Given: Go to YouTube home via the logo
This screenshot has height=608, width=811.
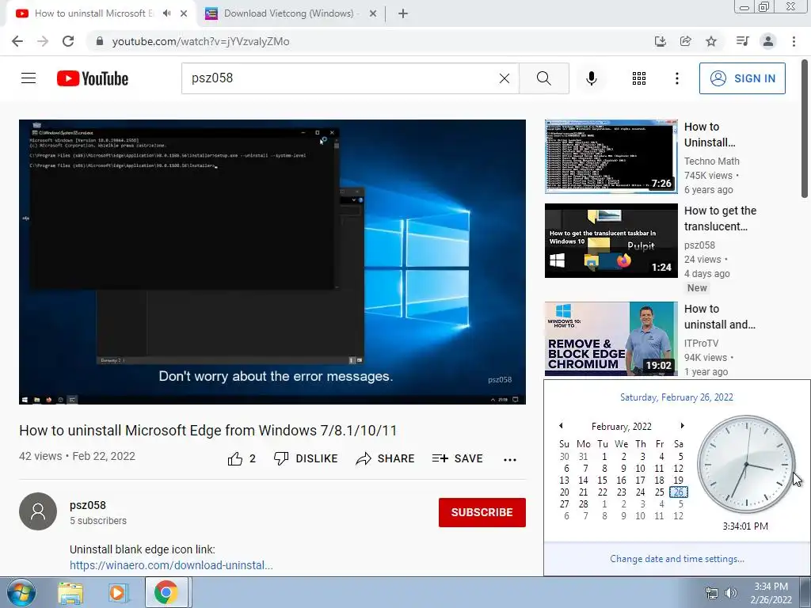Looking at the screenshot, I should [x=93, y=78].
